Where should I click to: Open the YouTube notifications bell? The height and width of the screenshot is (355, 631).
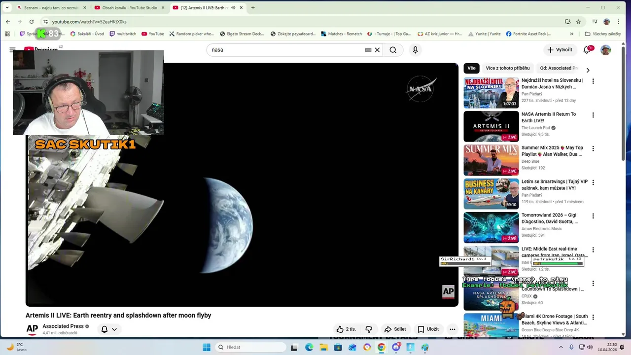coord(587,50)
